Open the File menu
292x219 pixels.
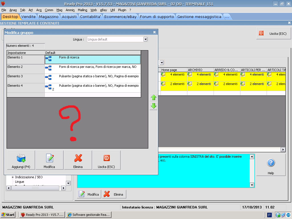tap(4, 10)
